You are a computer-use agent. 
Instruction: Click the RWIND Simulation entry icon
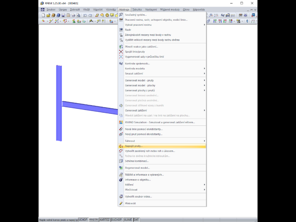tap(121, 122)
